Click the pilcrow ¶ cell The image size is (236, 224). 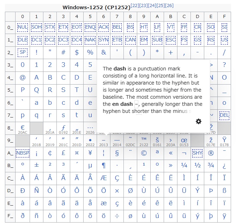click(x=104, y=166)
